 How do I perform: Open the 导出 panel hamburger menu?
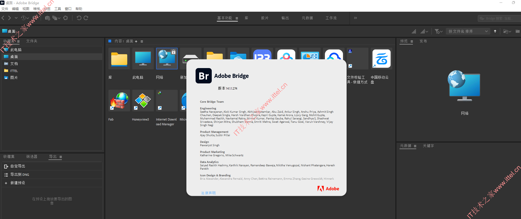pyautogui.click(x=61, y=157)
